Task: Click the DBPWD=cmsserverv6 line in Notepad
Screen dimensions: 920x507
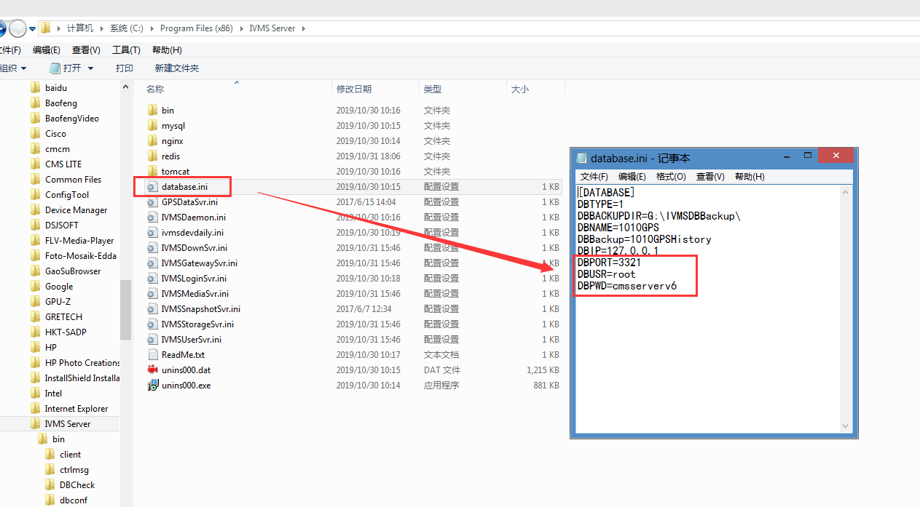Action: coord(627,286)
